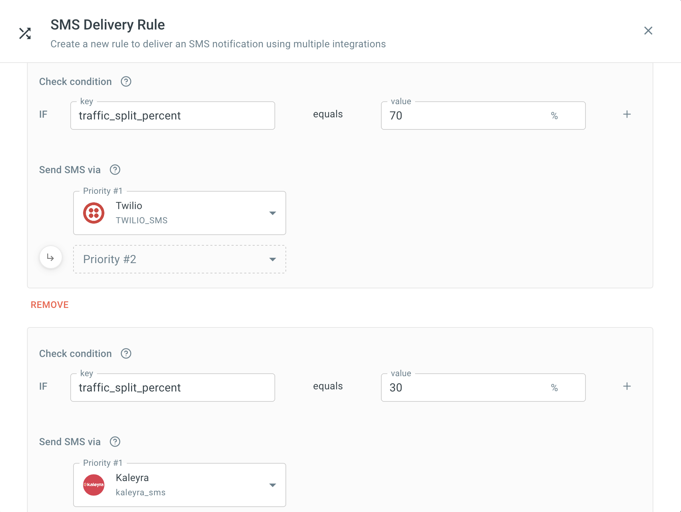Add condition with plus icon next to 70%
The width and height of the screenshot is (681, 512).
627,114
